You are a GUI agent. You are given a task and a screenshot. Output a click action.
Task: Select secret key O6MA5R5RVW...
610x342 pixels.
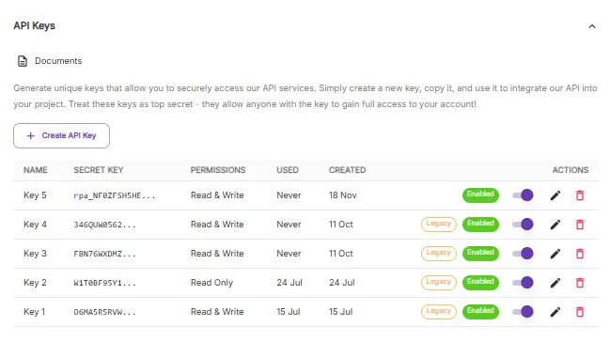click(x=105, y=312)
